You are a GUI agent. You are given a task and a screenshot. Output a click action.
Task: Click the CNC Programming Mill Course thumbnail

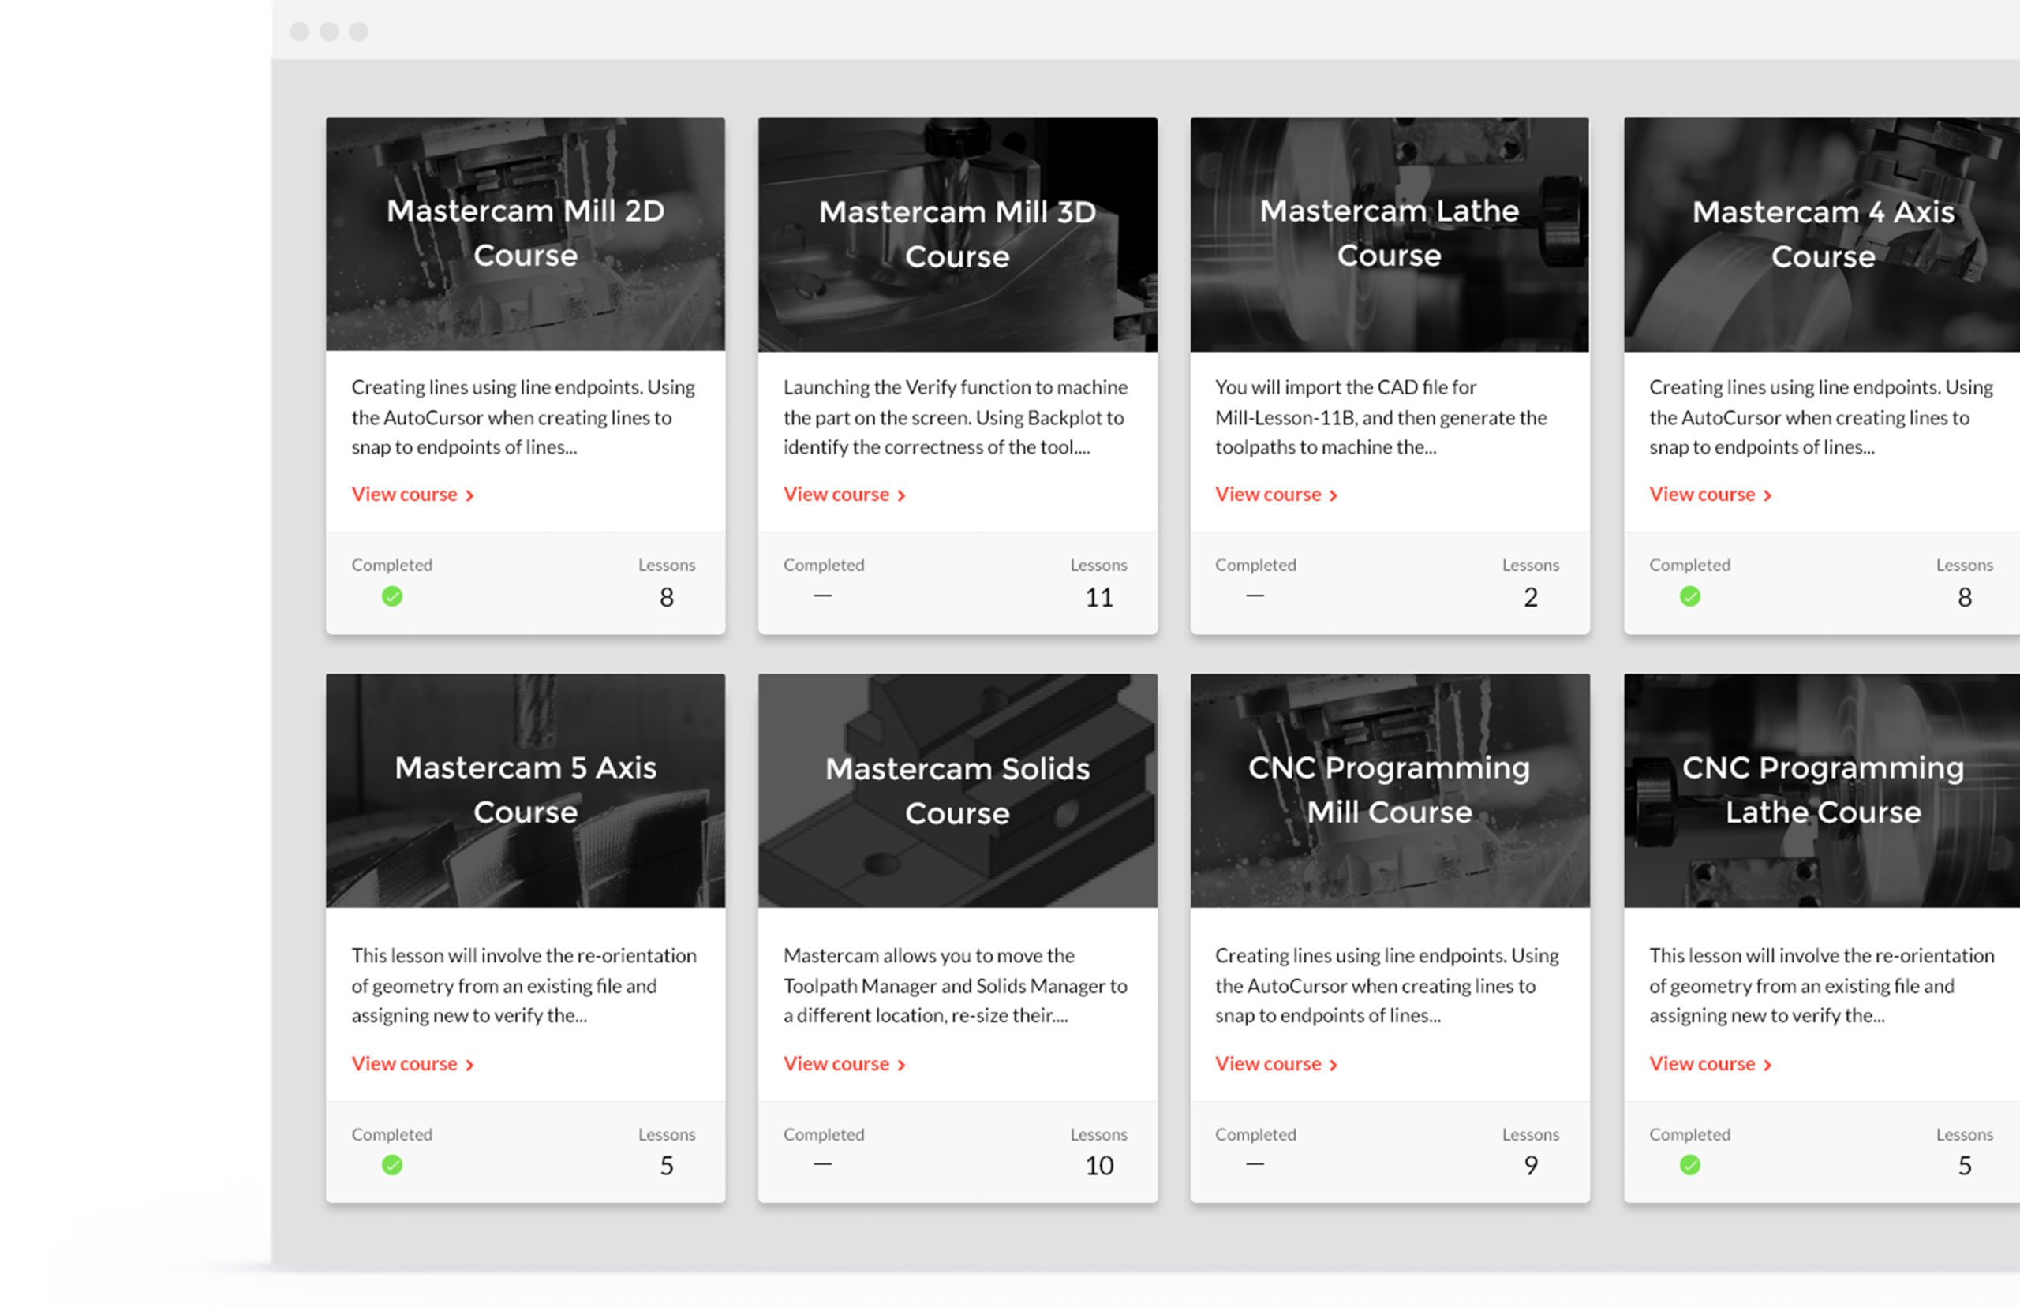click(1384, 789)
